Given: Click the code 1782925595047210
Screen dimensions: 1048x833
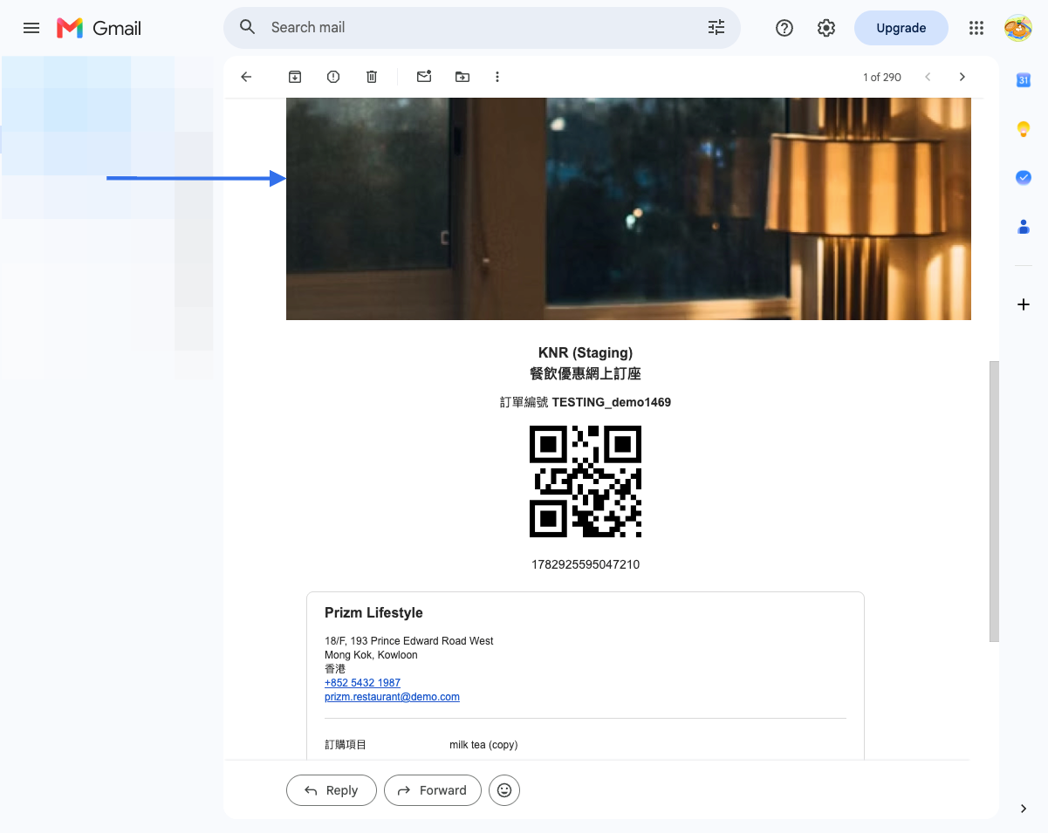Looking at the screenshot, I should click(586, 564).
